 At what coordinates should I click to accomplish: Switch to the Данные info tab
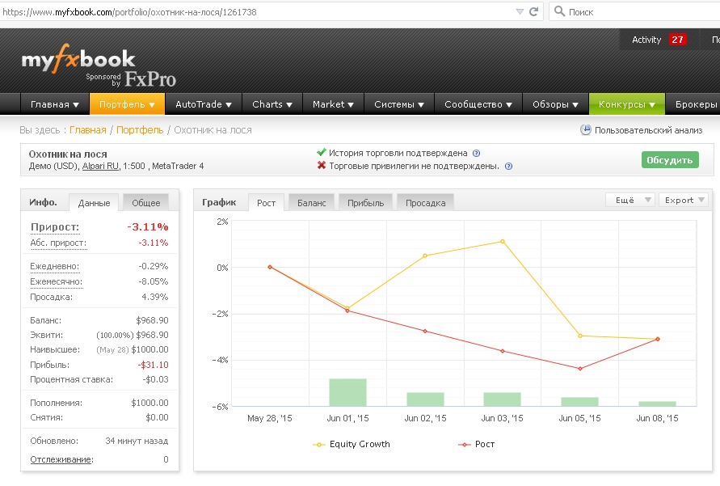[94, 203]
